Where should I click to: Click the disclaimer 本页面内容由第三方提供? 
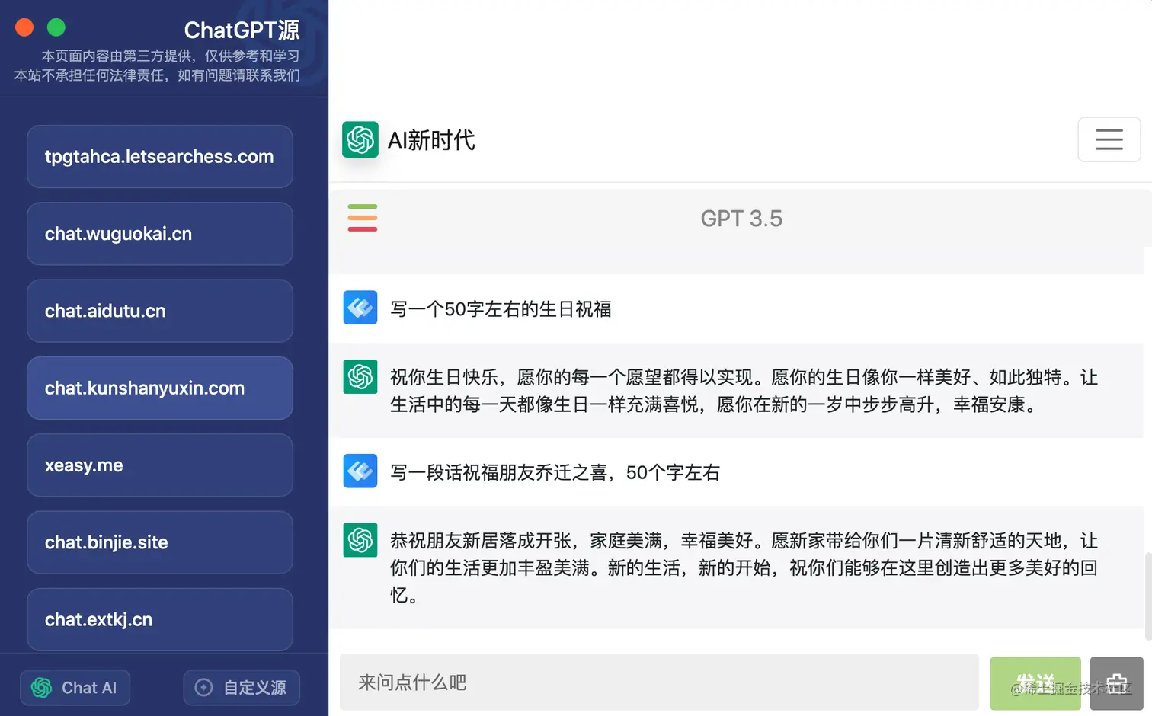[171, 56]
